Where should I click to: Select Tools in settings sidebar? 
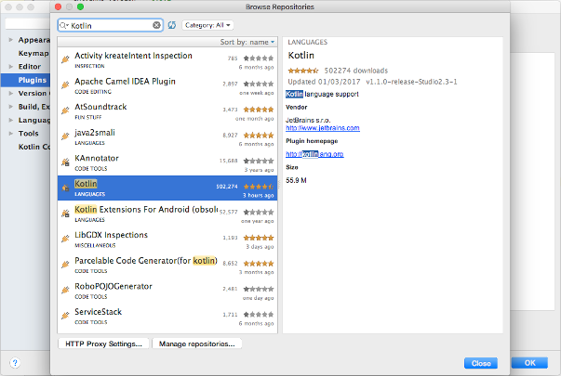click(28, 134)
